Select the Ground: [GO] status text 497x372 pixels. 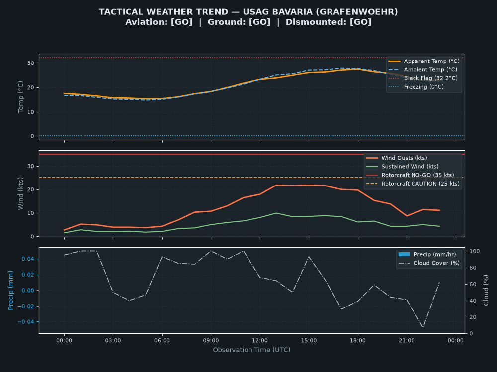point(239,22)
